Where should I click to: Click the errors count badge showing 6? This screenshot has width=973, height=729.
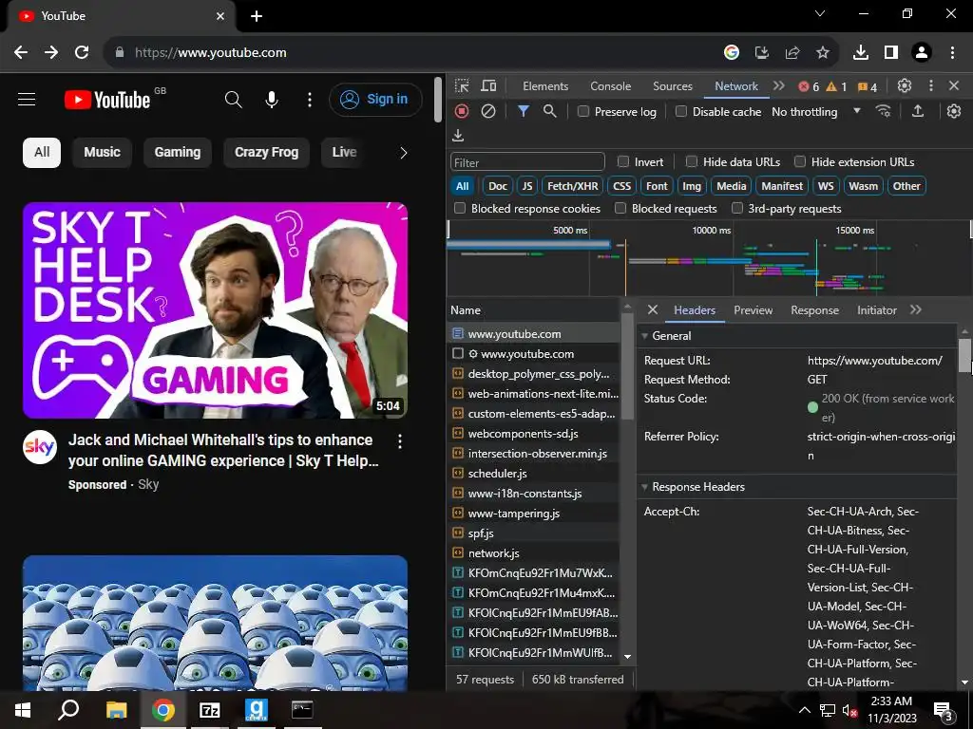[809, 86]
